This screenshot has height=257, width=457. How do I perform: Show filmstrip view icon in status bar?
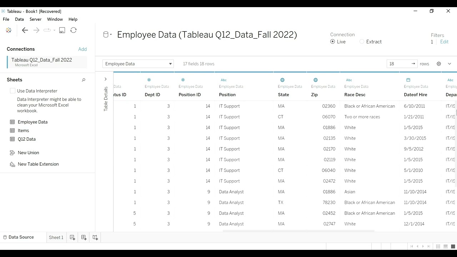click(x=446, y=247)
